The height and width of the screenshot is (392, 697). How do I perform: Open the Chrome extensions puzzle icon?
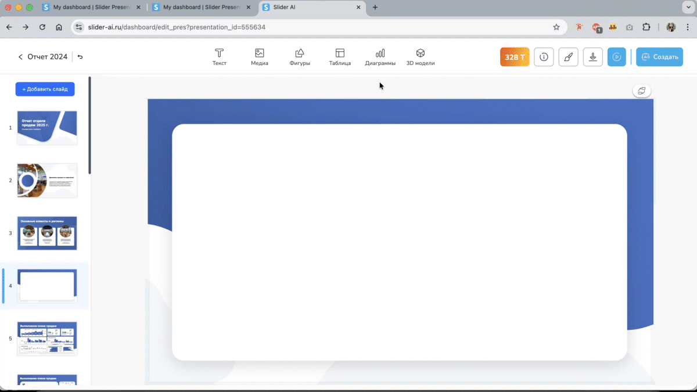point(646,27)
